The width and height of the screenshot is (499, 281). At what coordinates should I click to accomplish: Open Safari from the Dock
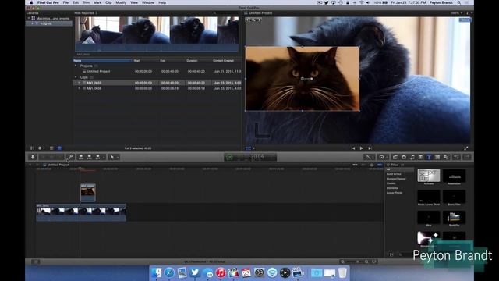pos(169,272)
